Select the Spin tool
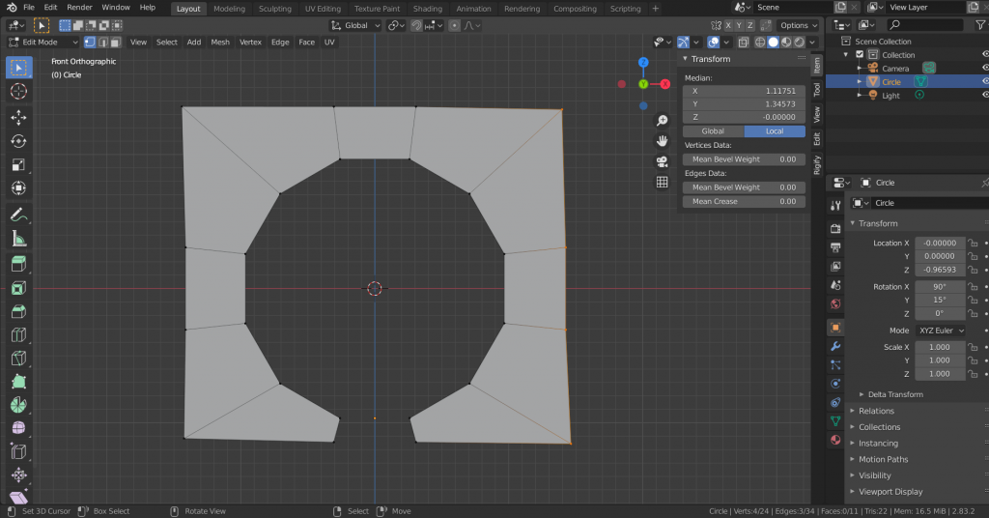This screenshot has width=989, height=518. (18, 405)
